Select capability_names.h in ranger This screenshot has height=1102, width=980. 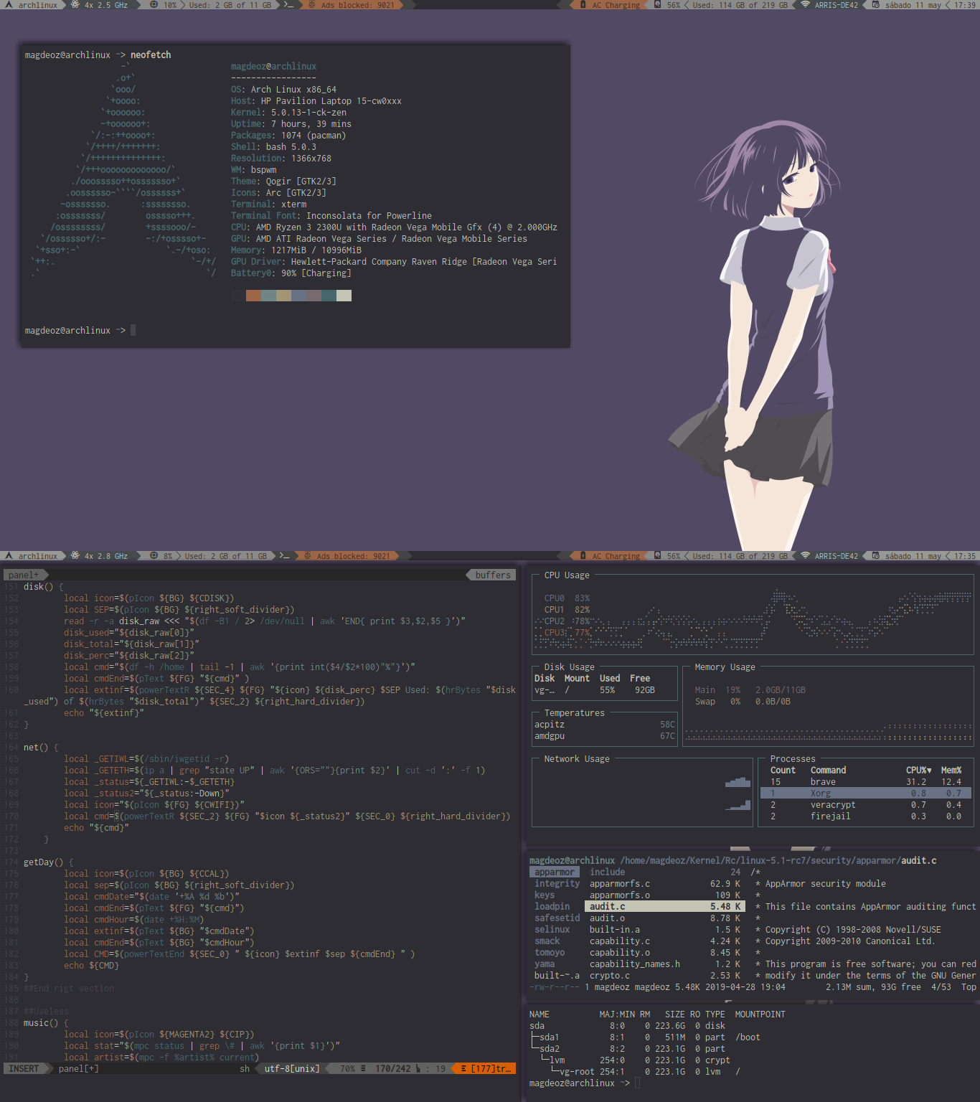click(x=665, y=964)
